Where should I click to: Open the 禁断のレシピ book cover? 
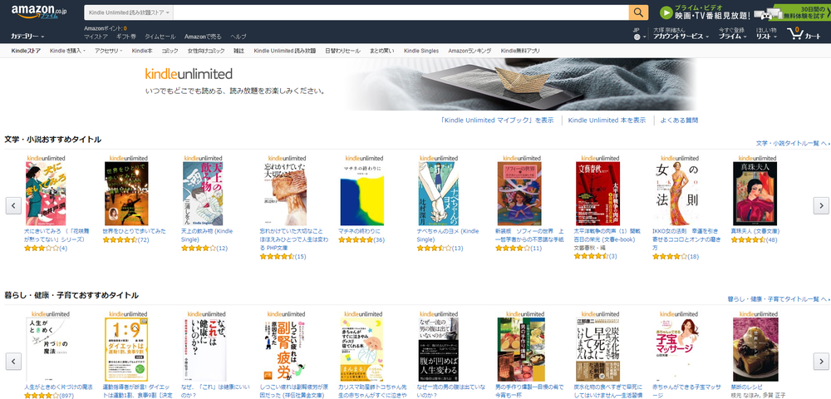point(755,349)
